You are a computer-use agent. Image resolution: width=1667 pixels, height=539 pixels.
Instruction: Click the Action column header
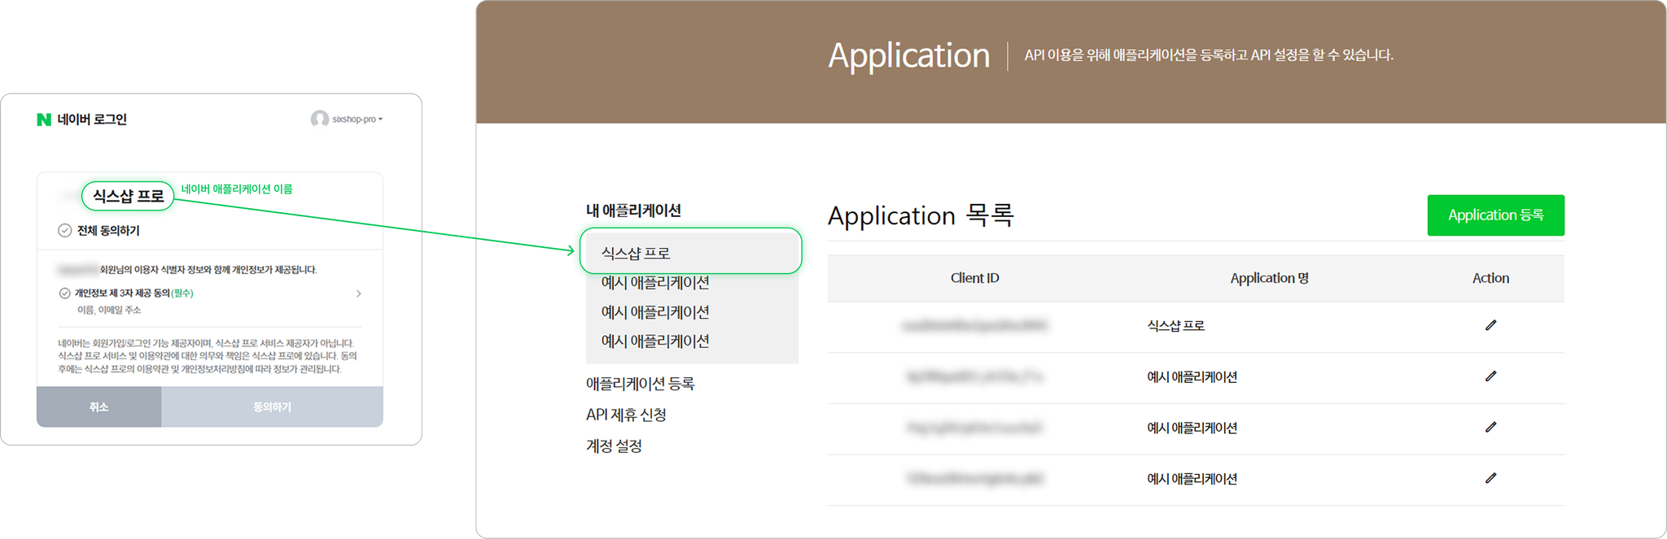pyautogui.click(x=1490, y=278)
